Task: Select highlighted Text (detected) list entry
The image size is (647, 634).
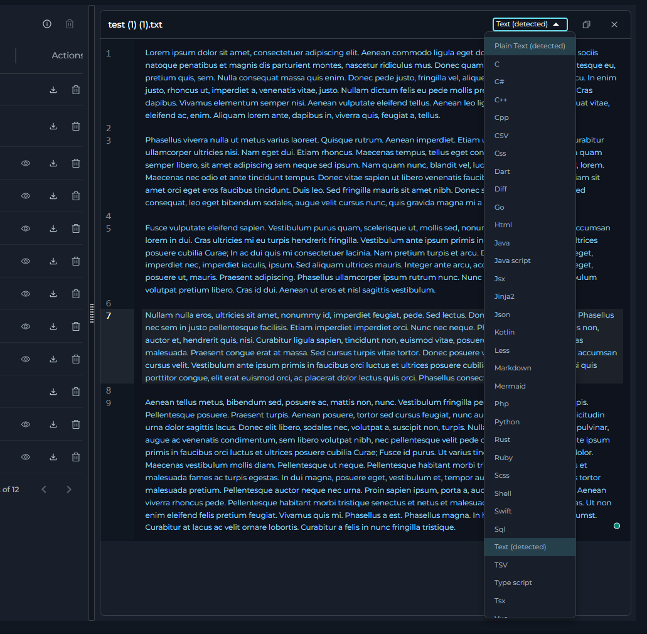Action: pos(530,547)
